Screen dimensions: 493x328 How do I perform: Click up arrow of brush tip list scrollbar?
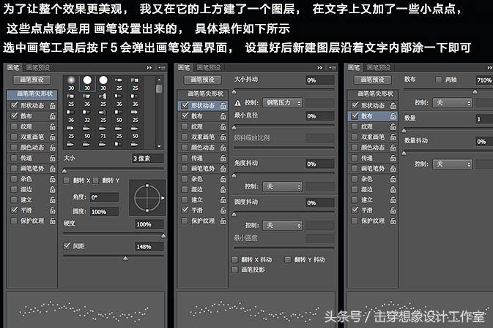point(160,80)
